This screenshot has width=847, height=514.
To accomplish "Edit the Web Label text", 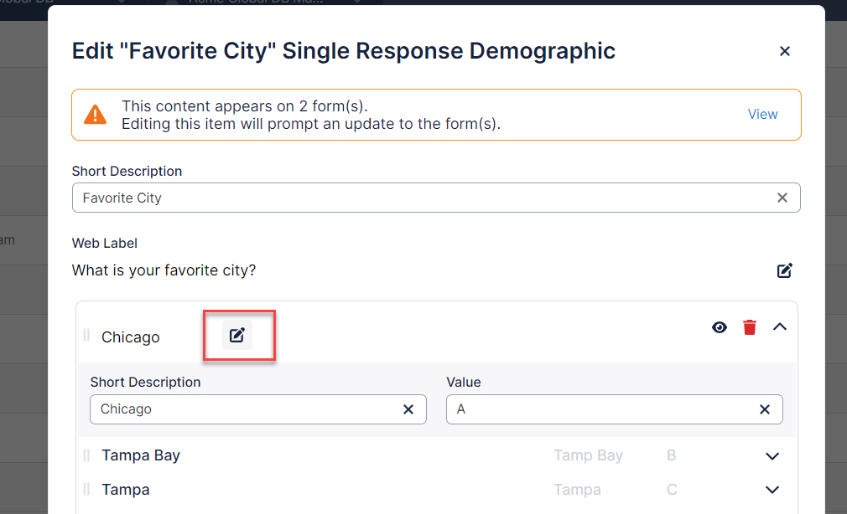I will [784, 270].
